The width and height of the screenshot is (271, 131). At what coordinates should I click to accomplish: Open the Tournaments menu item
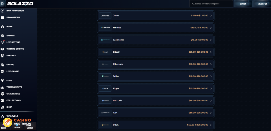click(x=14, y=87)
